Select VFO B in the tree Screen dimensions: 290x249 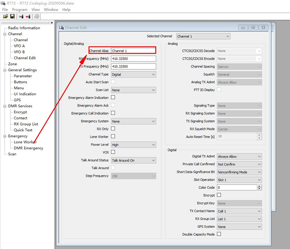click(x=19, y=52)
